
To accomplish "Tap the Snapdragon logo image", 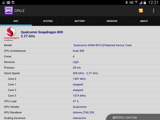I will (11, 34).
